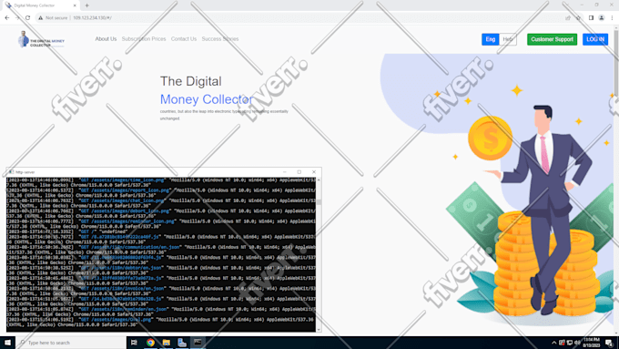Open About Us page

point(106,39)
